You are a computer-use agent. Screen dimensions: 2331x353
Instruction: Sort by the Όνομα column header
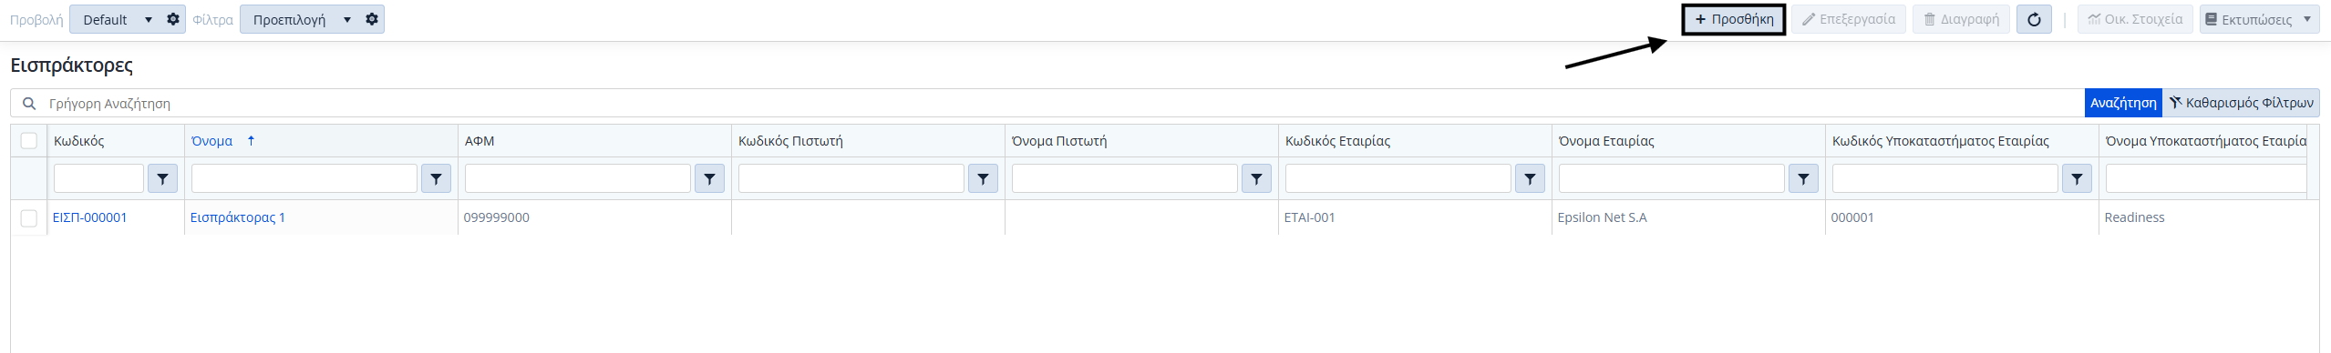pos(212,141)
